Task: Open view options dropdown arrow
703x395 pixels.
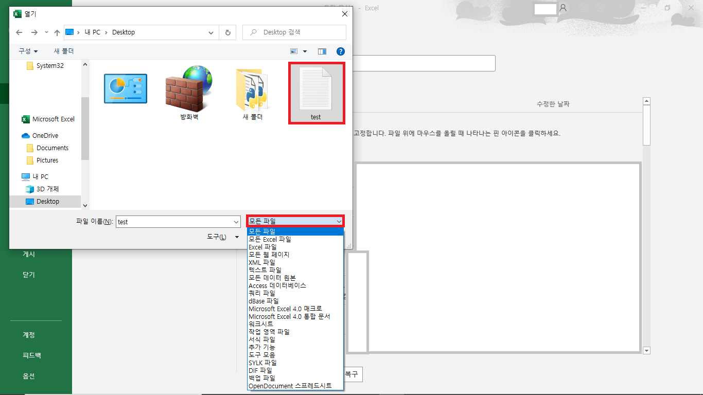Action: coord(305,51)
